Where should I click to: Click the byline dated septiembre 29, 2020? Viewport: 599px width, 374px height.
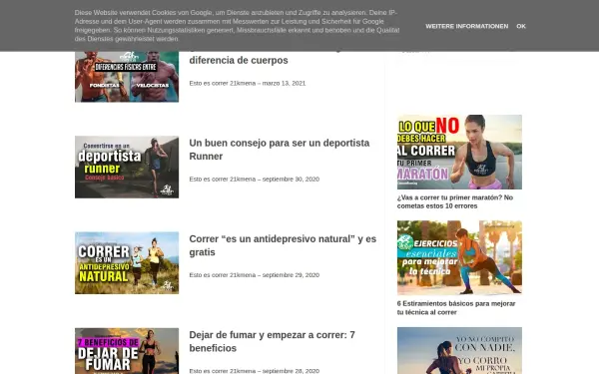click(x=255, y=275)
